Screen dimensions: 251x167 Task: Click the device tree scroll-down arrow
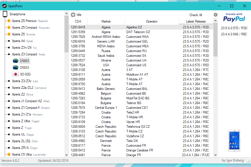click(x=66, y=155)
